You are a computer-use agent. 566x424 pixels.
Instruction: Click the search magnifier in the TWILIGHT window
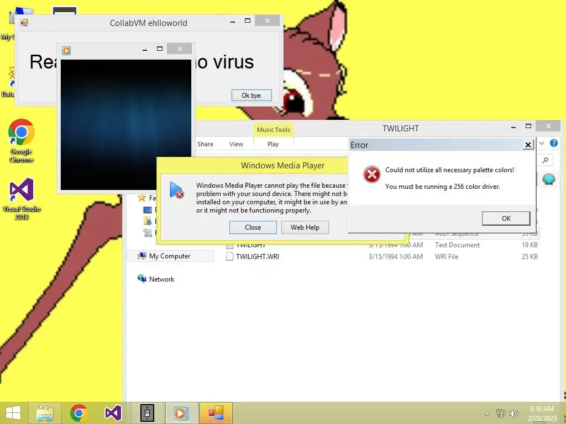point(546,160)
